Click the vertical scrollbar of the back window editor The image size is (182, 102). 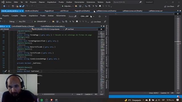tap(178, 53)
